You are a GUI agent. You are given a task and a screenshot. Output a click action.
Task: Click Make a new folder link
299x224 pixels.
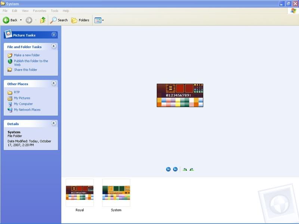pos(27,55)
